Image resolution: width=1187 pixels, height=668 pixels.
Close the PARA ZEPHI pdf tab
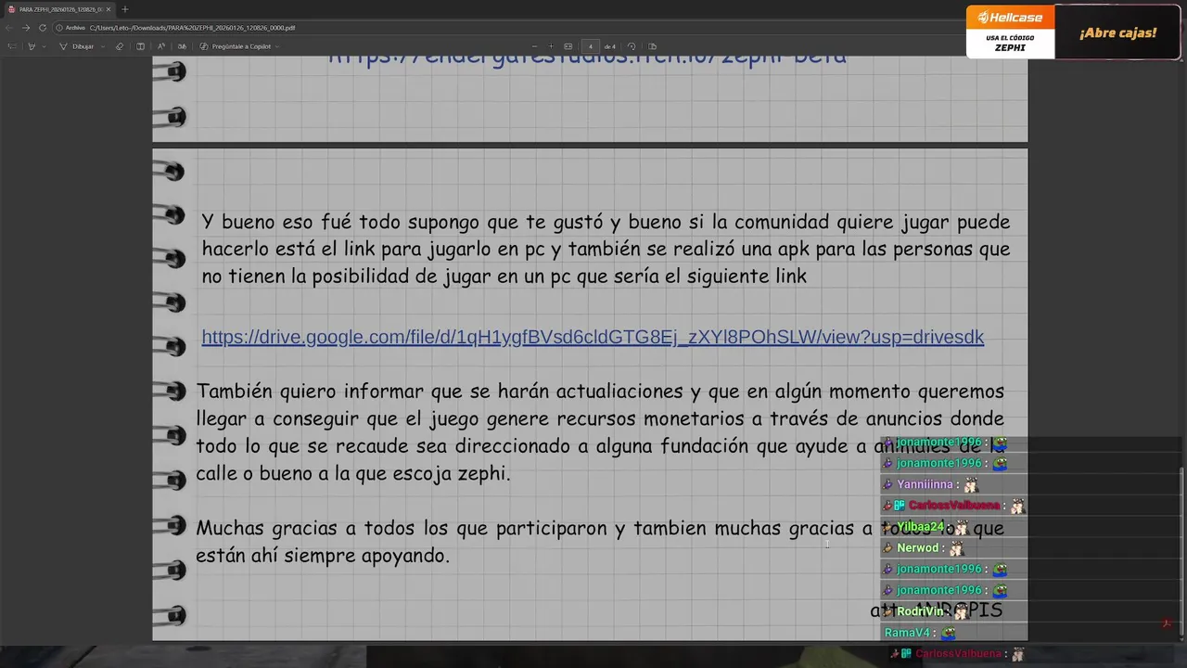[108, 9]
